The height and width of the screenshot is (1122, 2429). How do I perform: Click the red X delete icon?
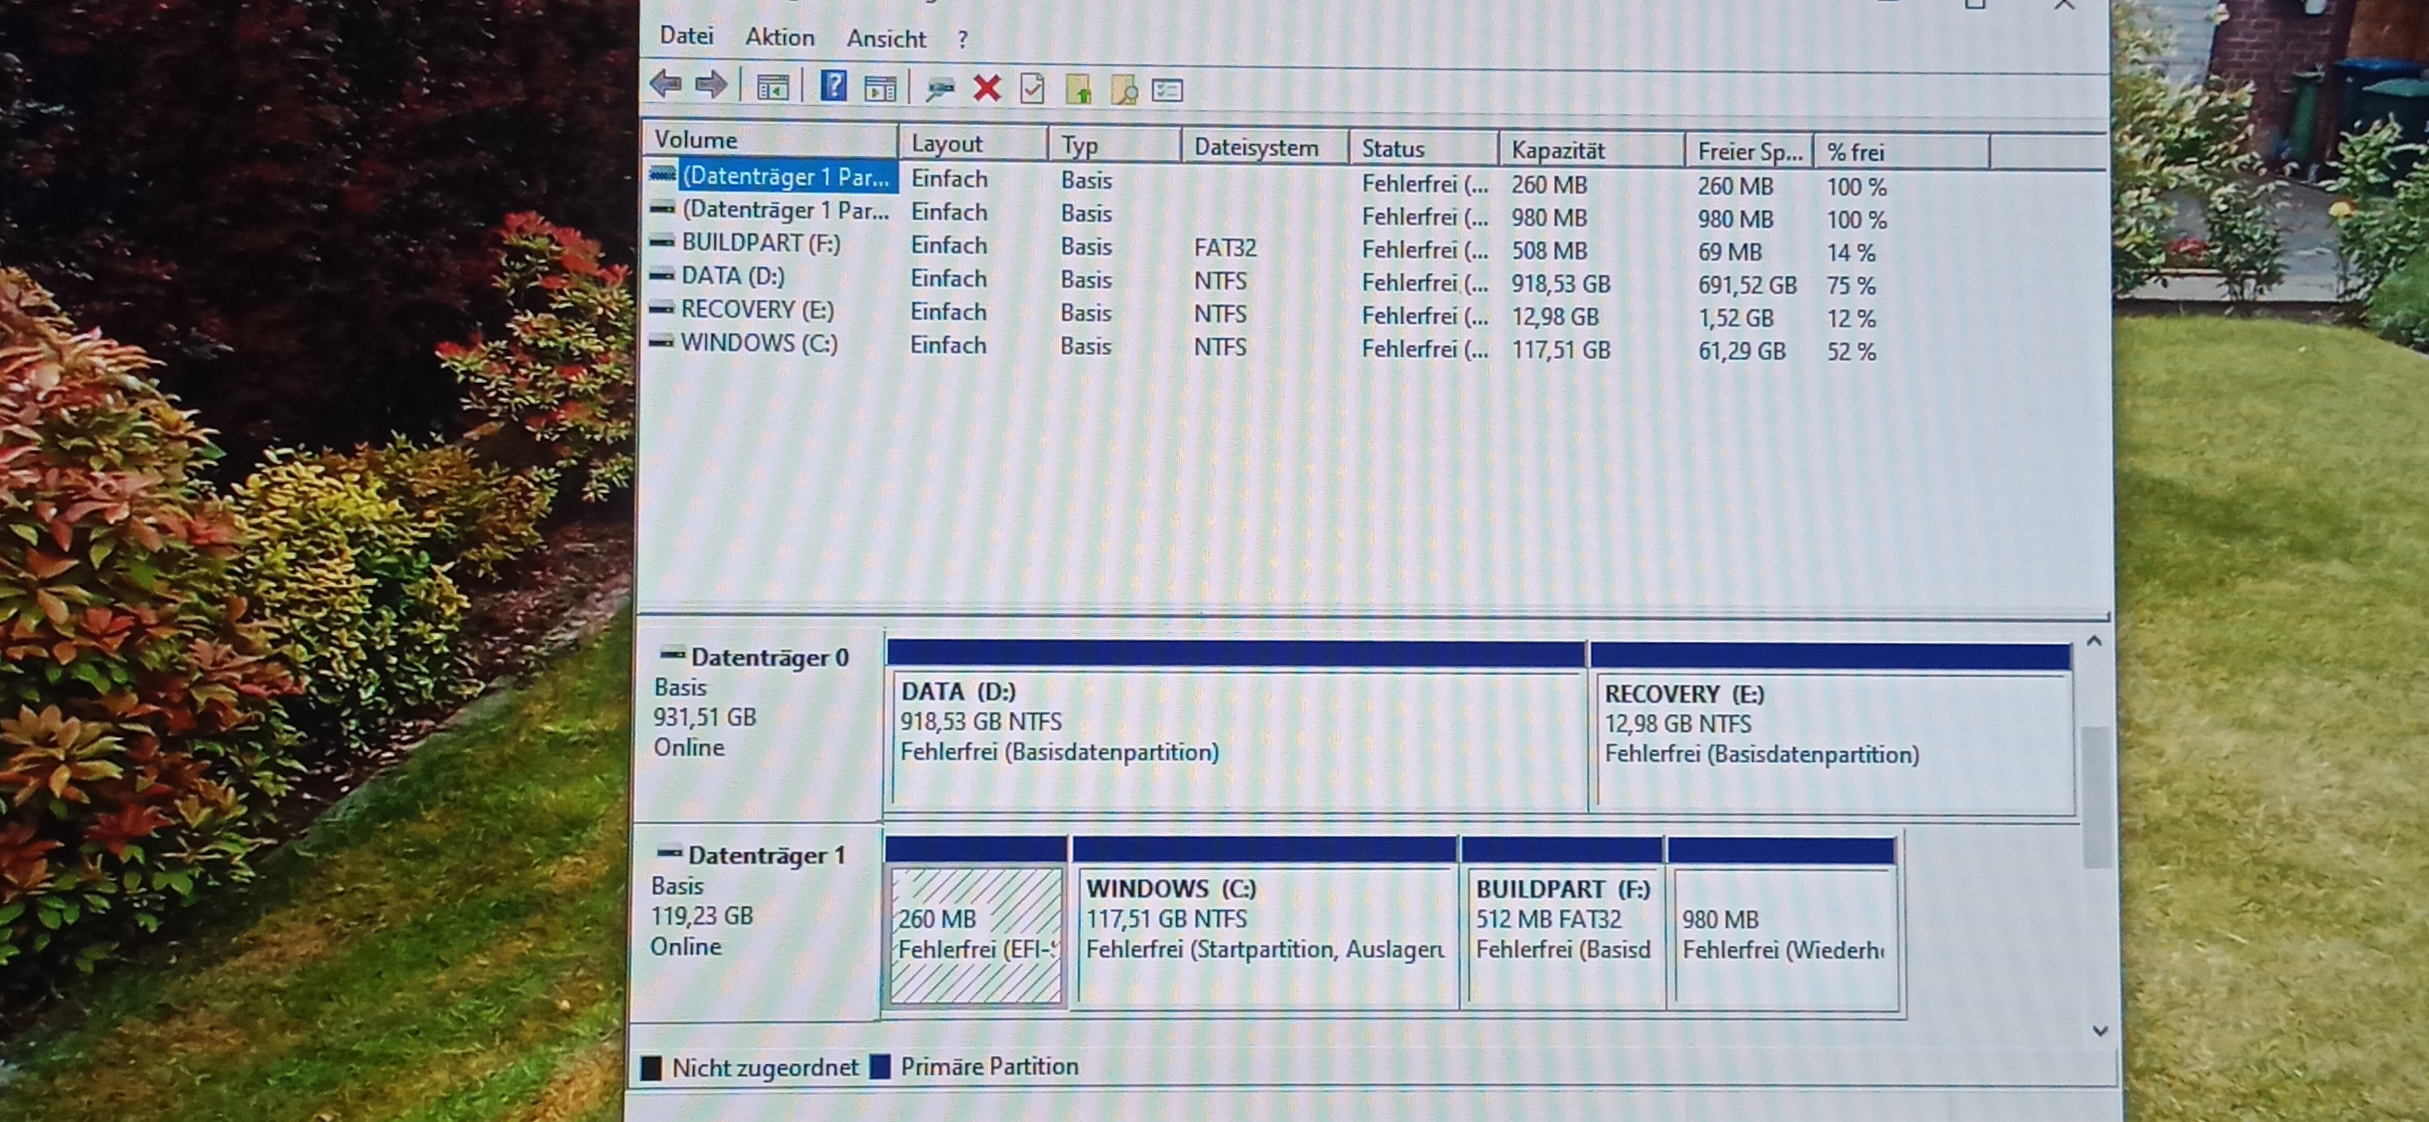coord(986,88)
